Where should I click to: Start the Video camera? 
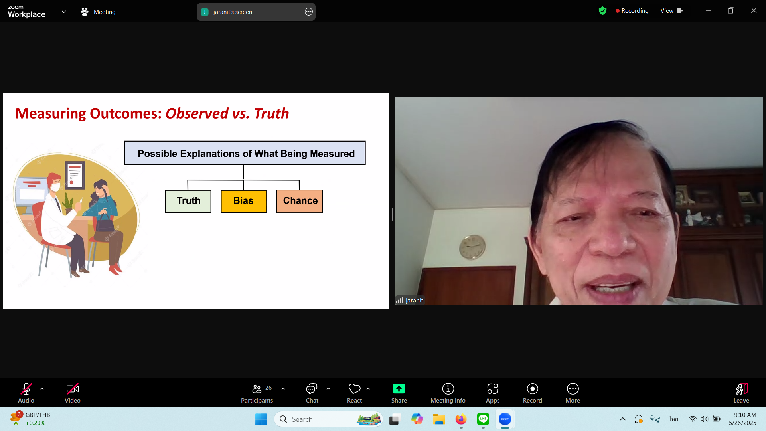72,389
